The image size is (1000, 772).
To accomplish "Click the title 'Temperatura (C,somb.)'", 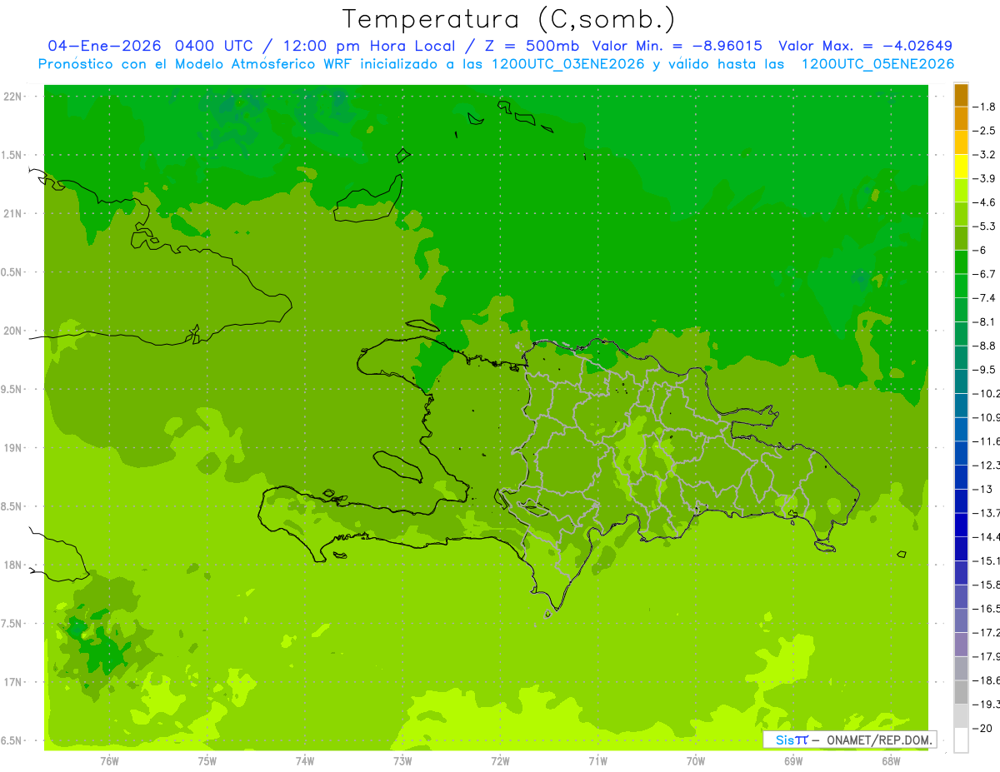I will pyautogui.click(x=509, y=19).
